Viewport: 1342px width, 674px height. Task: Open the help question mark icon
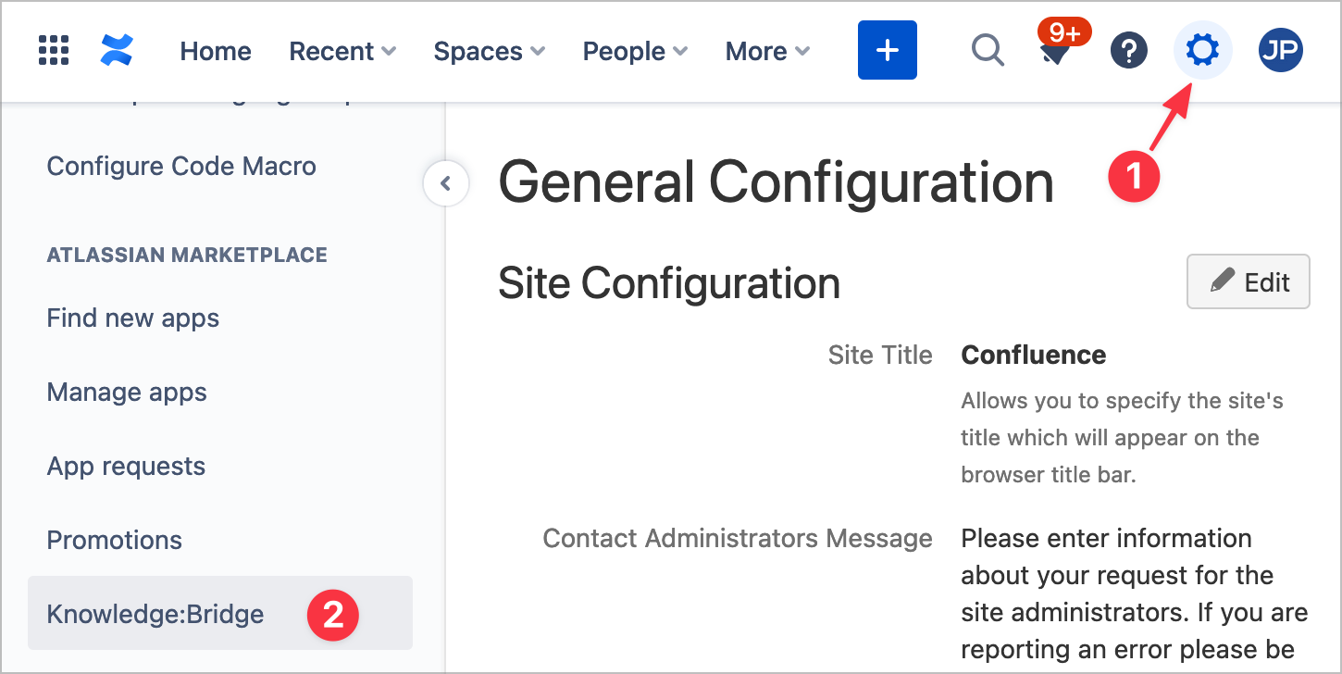(1128, 50)
